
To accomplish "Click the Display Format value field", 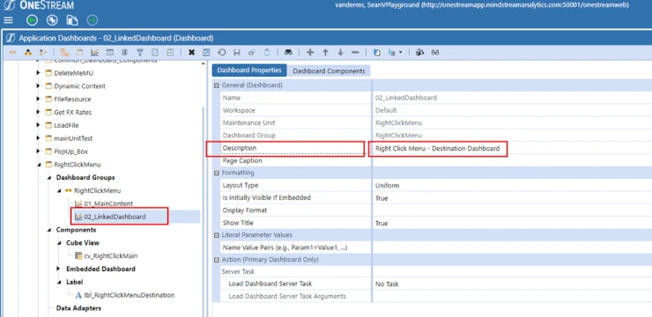I will pos(512,210).
